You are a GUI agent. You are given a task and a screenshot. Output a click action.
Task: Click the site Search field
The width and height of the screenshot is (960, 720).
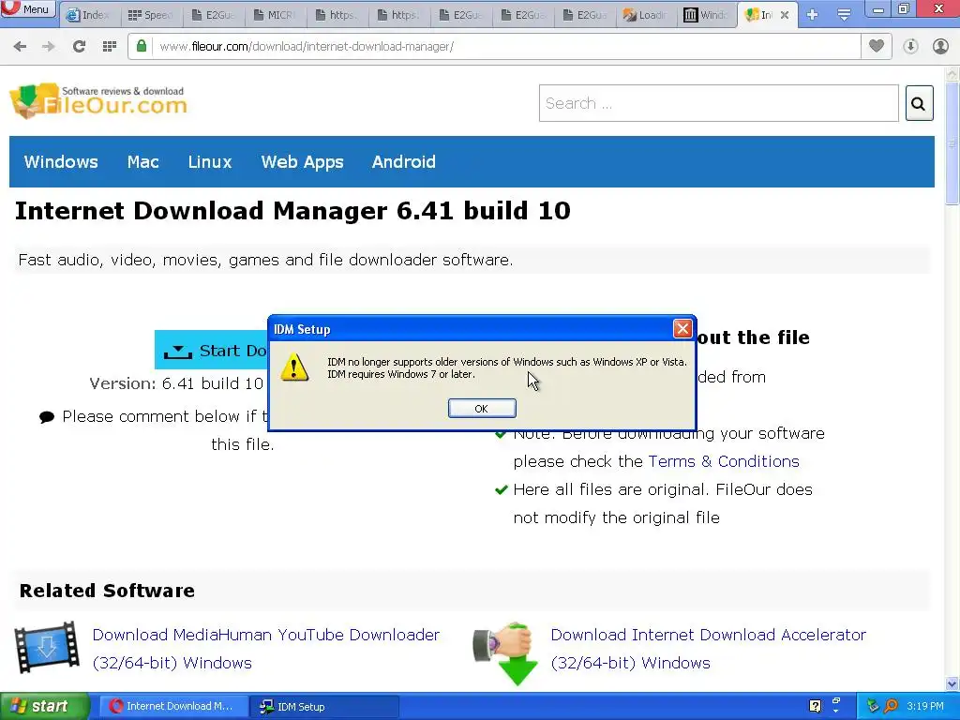click(719, 103)
